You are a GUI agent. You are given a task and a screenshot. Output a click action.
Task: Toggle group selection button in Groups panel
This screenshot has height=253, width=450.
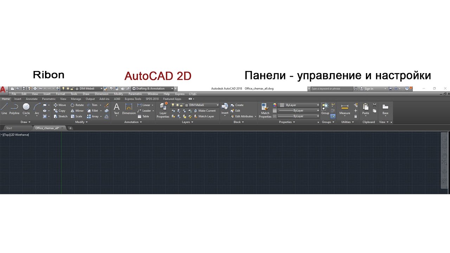(x=333, y=116)
